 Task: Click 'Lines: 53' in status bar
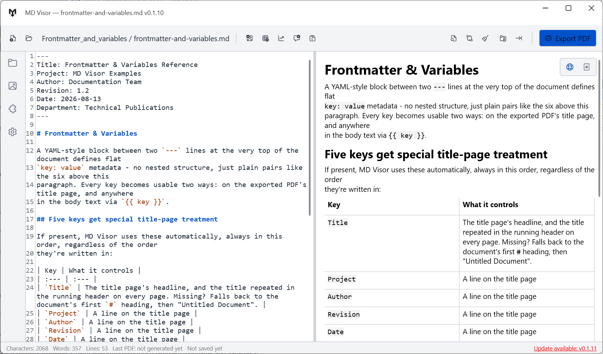[97, 348]
